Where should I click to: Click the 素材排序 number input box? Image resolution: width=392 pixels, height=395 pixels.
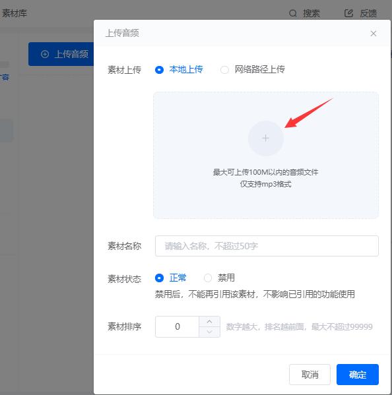pos(178,326)
